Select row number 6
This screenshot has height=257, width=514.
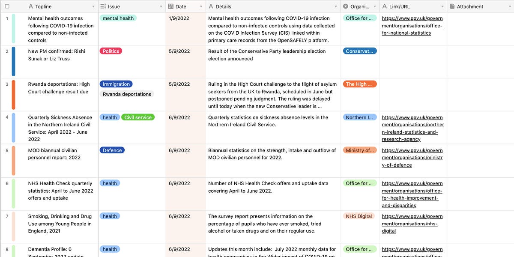pos(7,183)
